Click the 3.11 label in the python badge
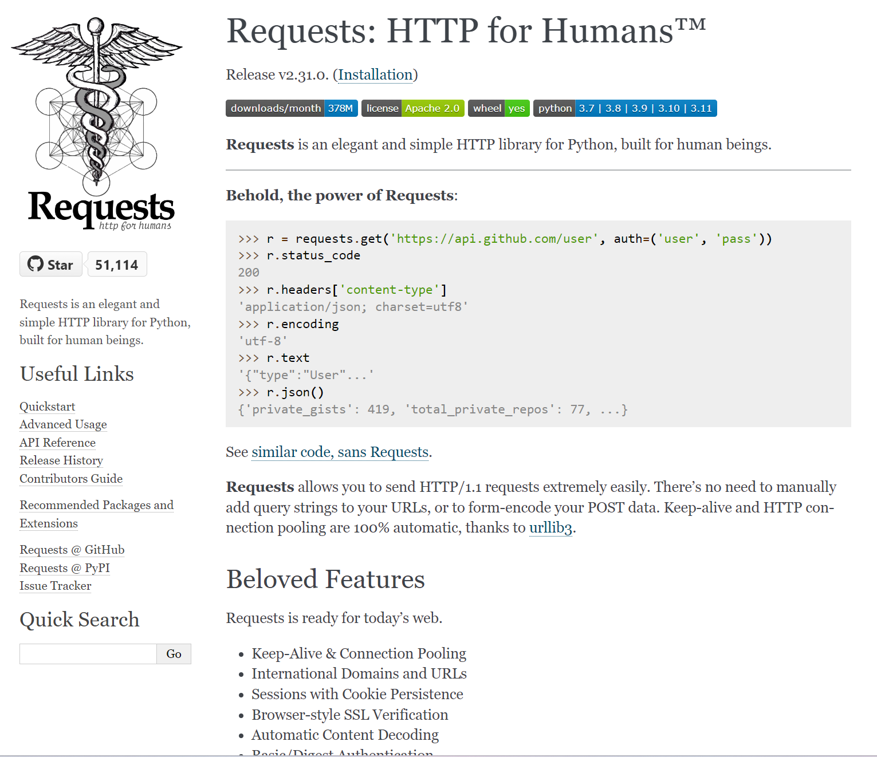Image resolution: width=877 pixels, height=757 pixels. 700,108
